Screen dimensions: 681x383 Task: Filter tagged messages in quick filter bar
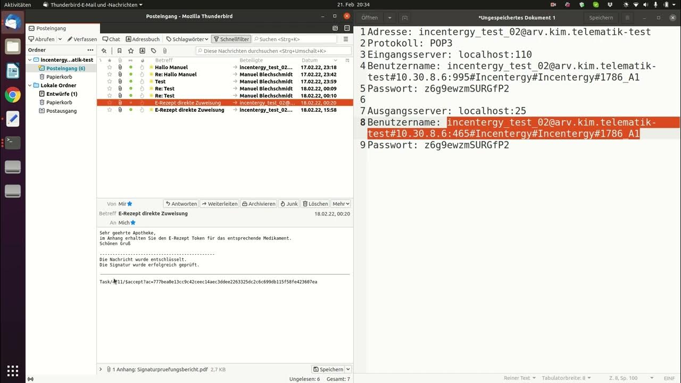click(153, 51)
